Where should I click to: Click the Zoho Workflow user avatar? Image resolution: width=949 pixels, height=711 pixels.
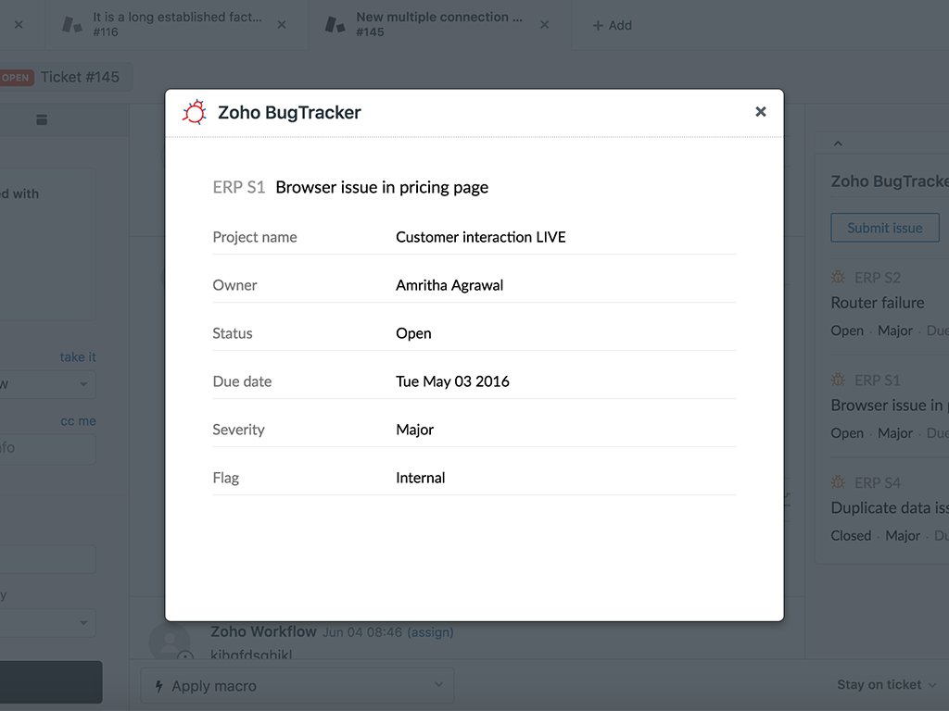coord(170,641)
